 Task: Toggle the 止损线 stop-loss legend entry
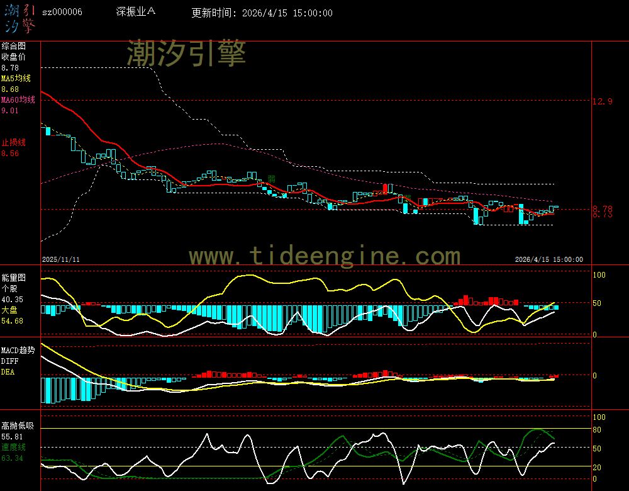[x=14, y=142]
